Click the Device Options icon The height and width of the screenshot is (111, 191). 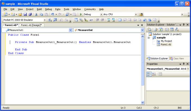point(55,20)
